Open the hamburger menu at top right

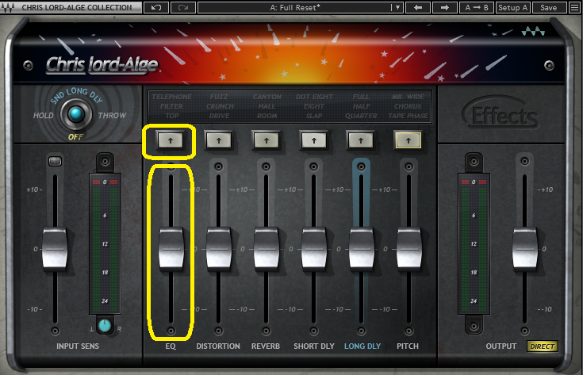pyautogui.click(x=573, y=7)
